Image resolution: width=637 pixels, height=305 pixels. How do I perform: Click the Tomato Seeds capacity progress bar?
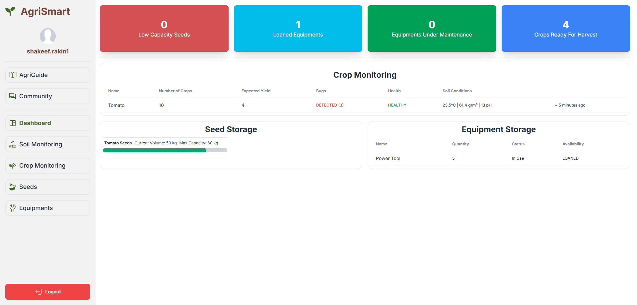[x=165, y=150]
